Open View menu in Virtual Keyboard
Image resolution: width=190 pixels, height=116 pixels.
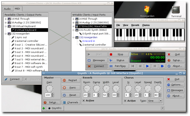[125, 25]
